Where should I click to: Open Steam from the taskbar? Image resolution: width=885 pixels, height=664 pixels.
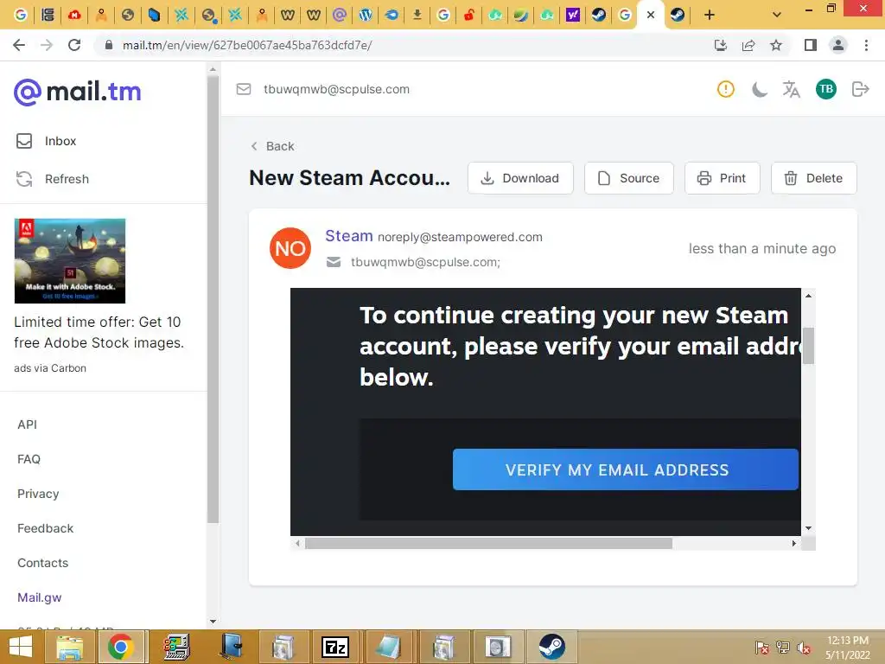[551, 647]
